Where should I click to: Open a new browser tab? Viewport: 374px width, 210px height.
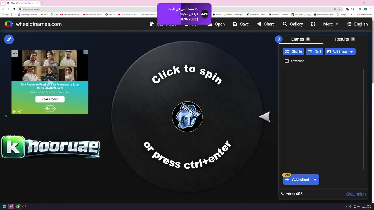click(43, 3)
